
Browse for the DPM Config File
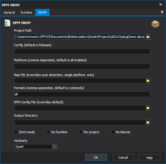click(148, 108)
